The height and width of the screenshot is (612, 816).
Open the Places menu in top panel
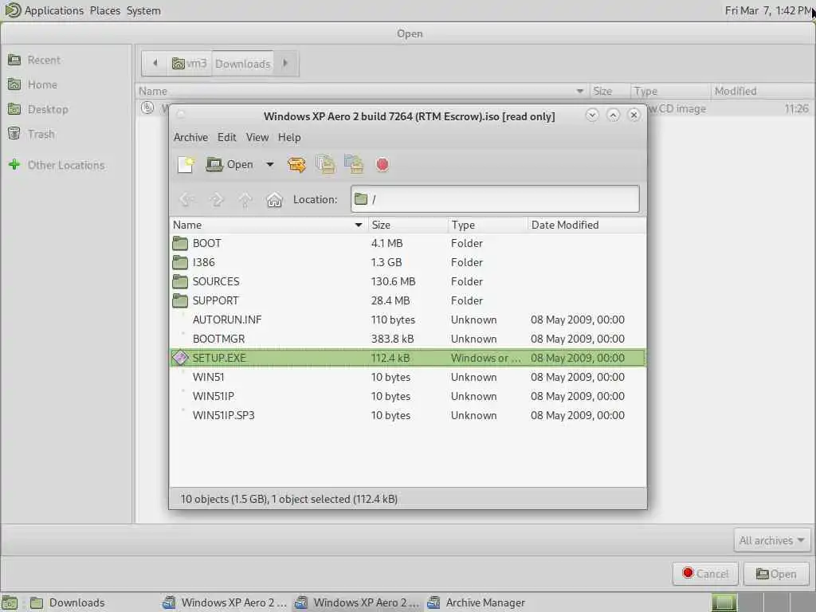104,10
